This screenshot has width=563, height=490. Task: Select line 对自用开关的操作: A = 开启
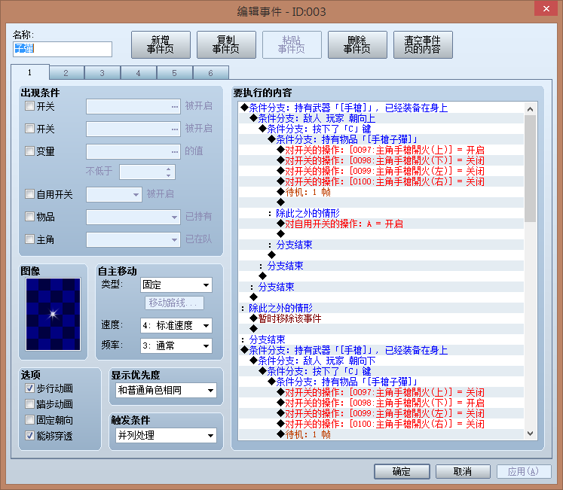pyautogui.click(x=381, y=224)
